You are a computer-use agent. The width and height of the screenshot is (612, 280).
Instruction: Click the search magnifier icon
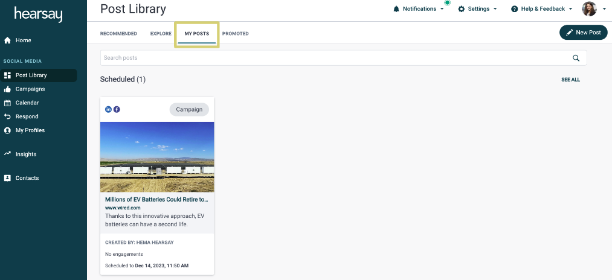click(576, 58)
